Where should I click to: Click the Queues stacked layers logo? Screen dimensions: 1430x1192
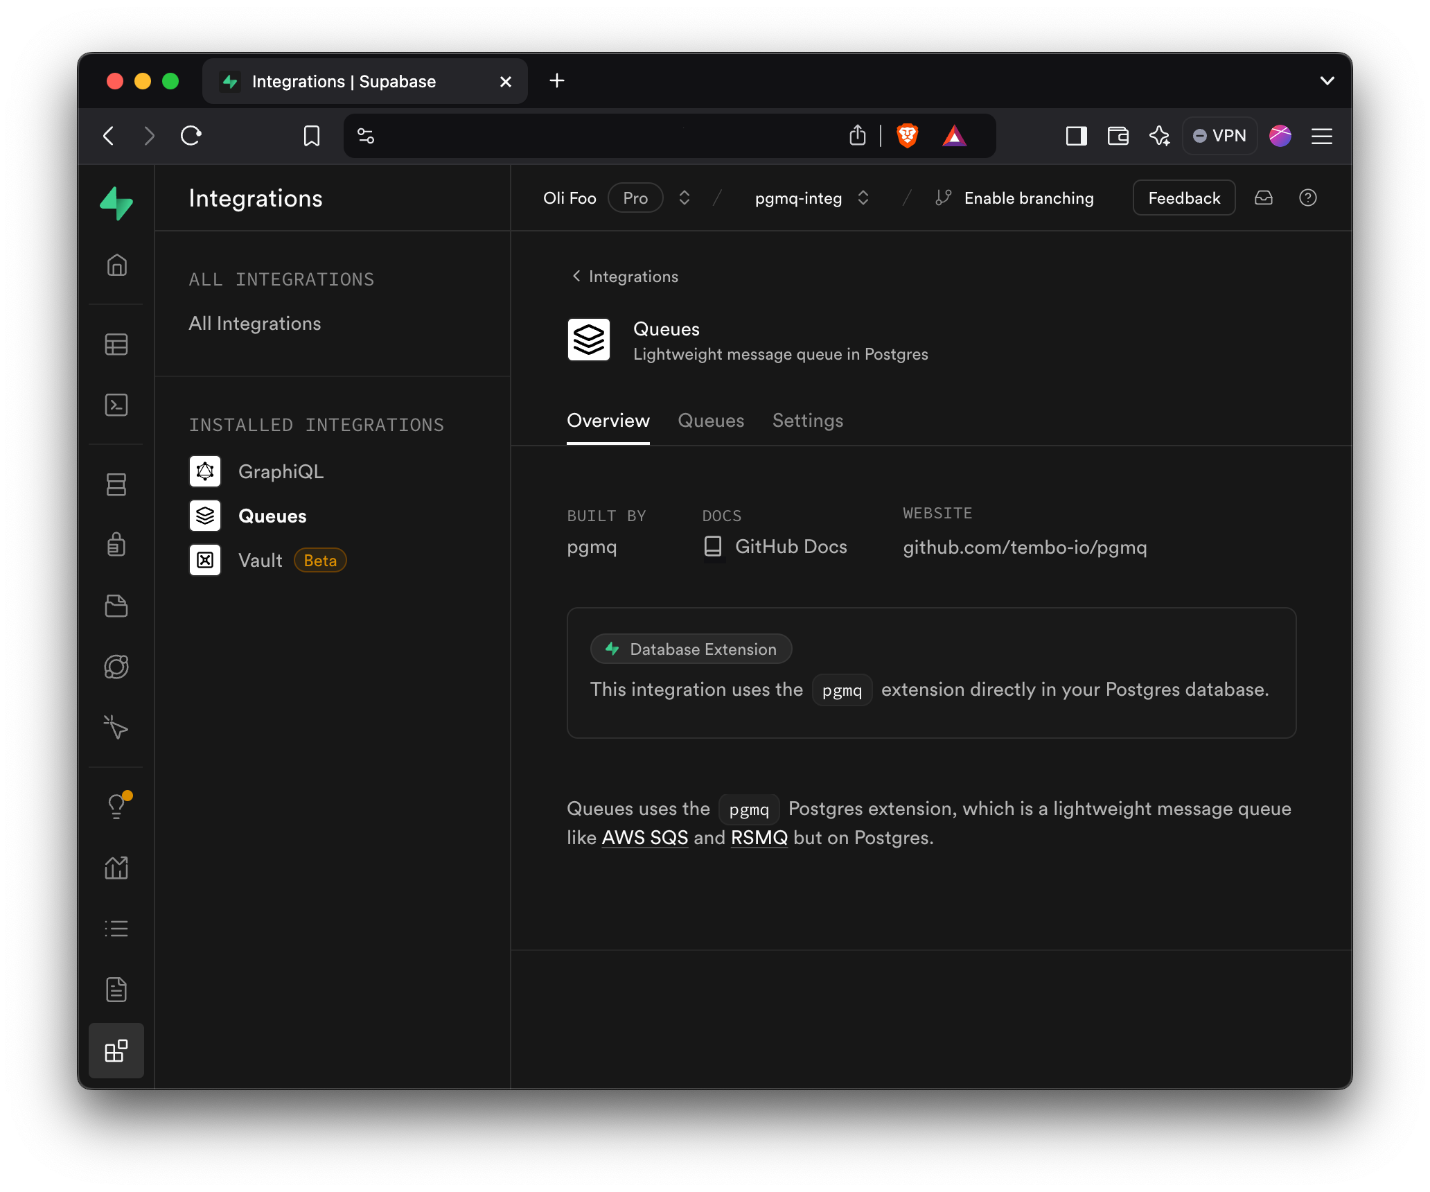pyautogui.click(x=589, y=340)
